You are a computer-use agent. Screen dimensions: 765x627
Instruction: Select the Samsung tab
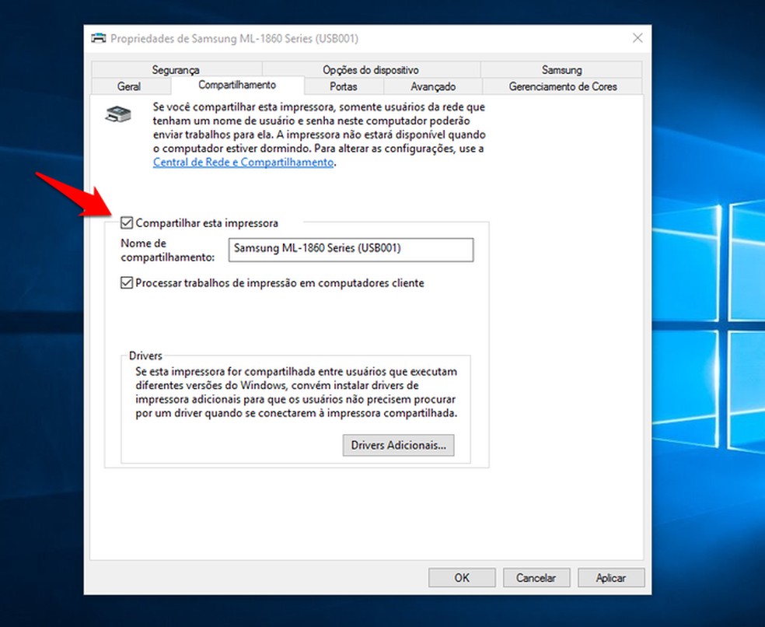[x=561, y=70]
